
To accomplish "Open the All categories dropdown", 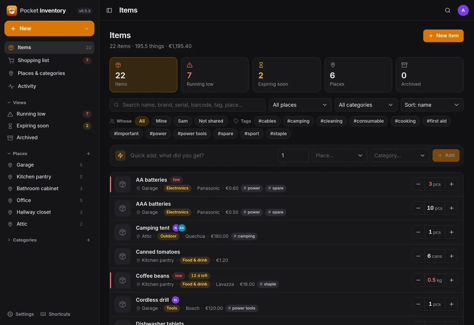I will point(366,105).
